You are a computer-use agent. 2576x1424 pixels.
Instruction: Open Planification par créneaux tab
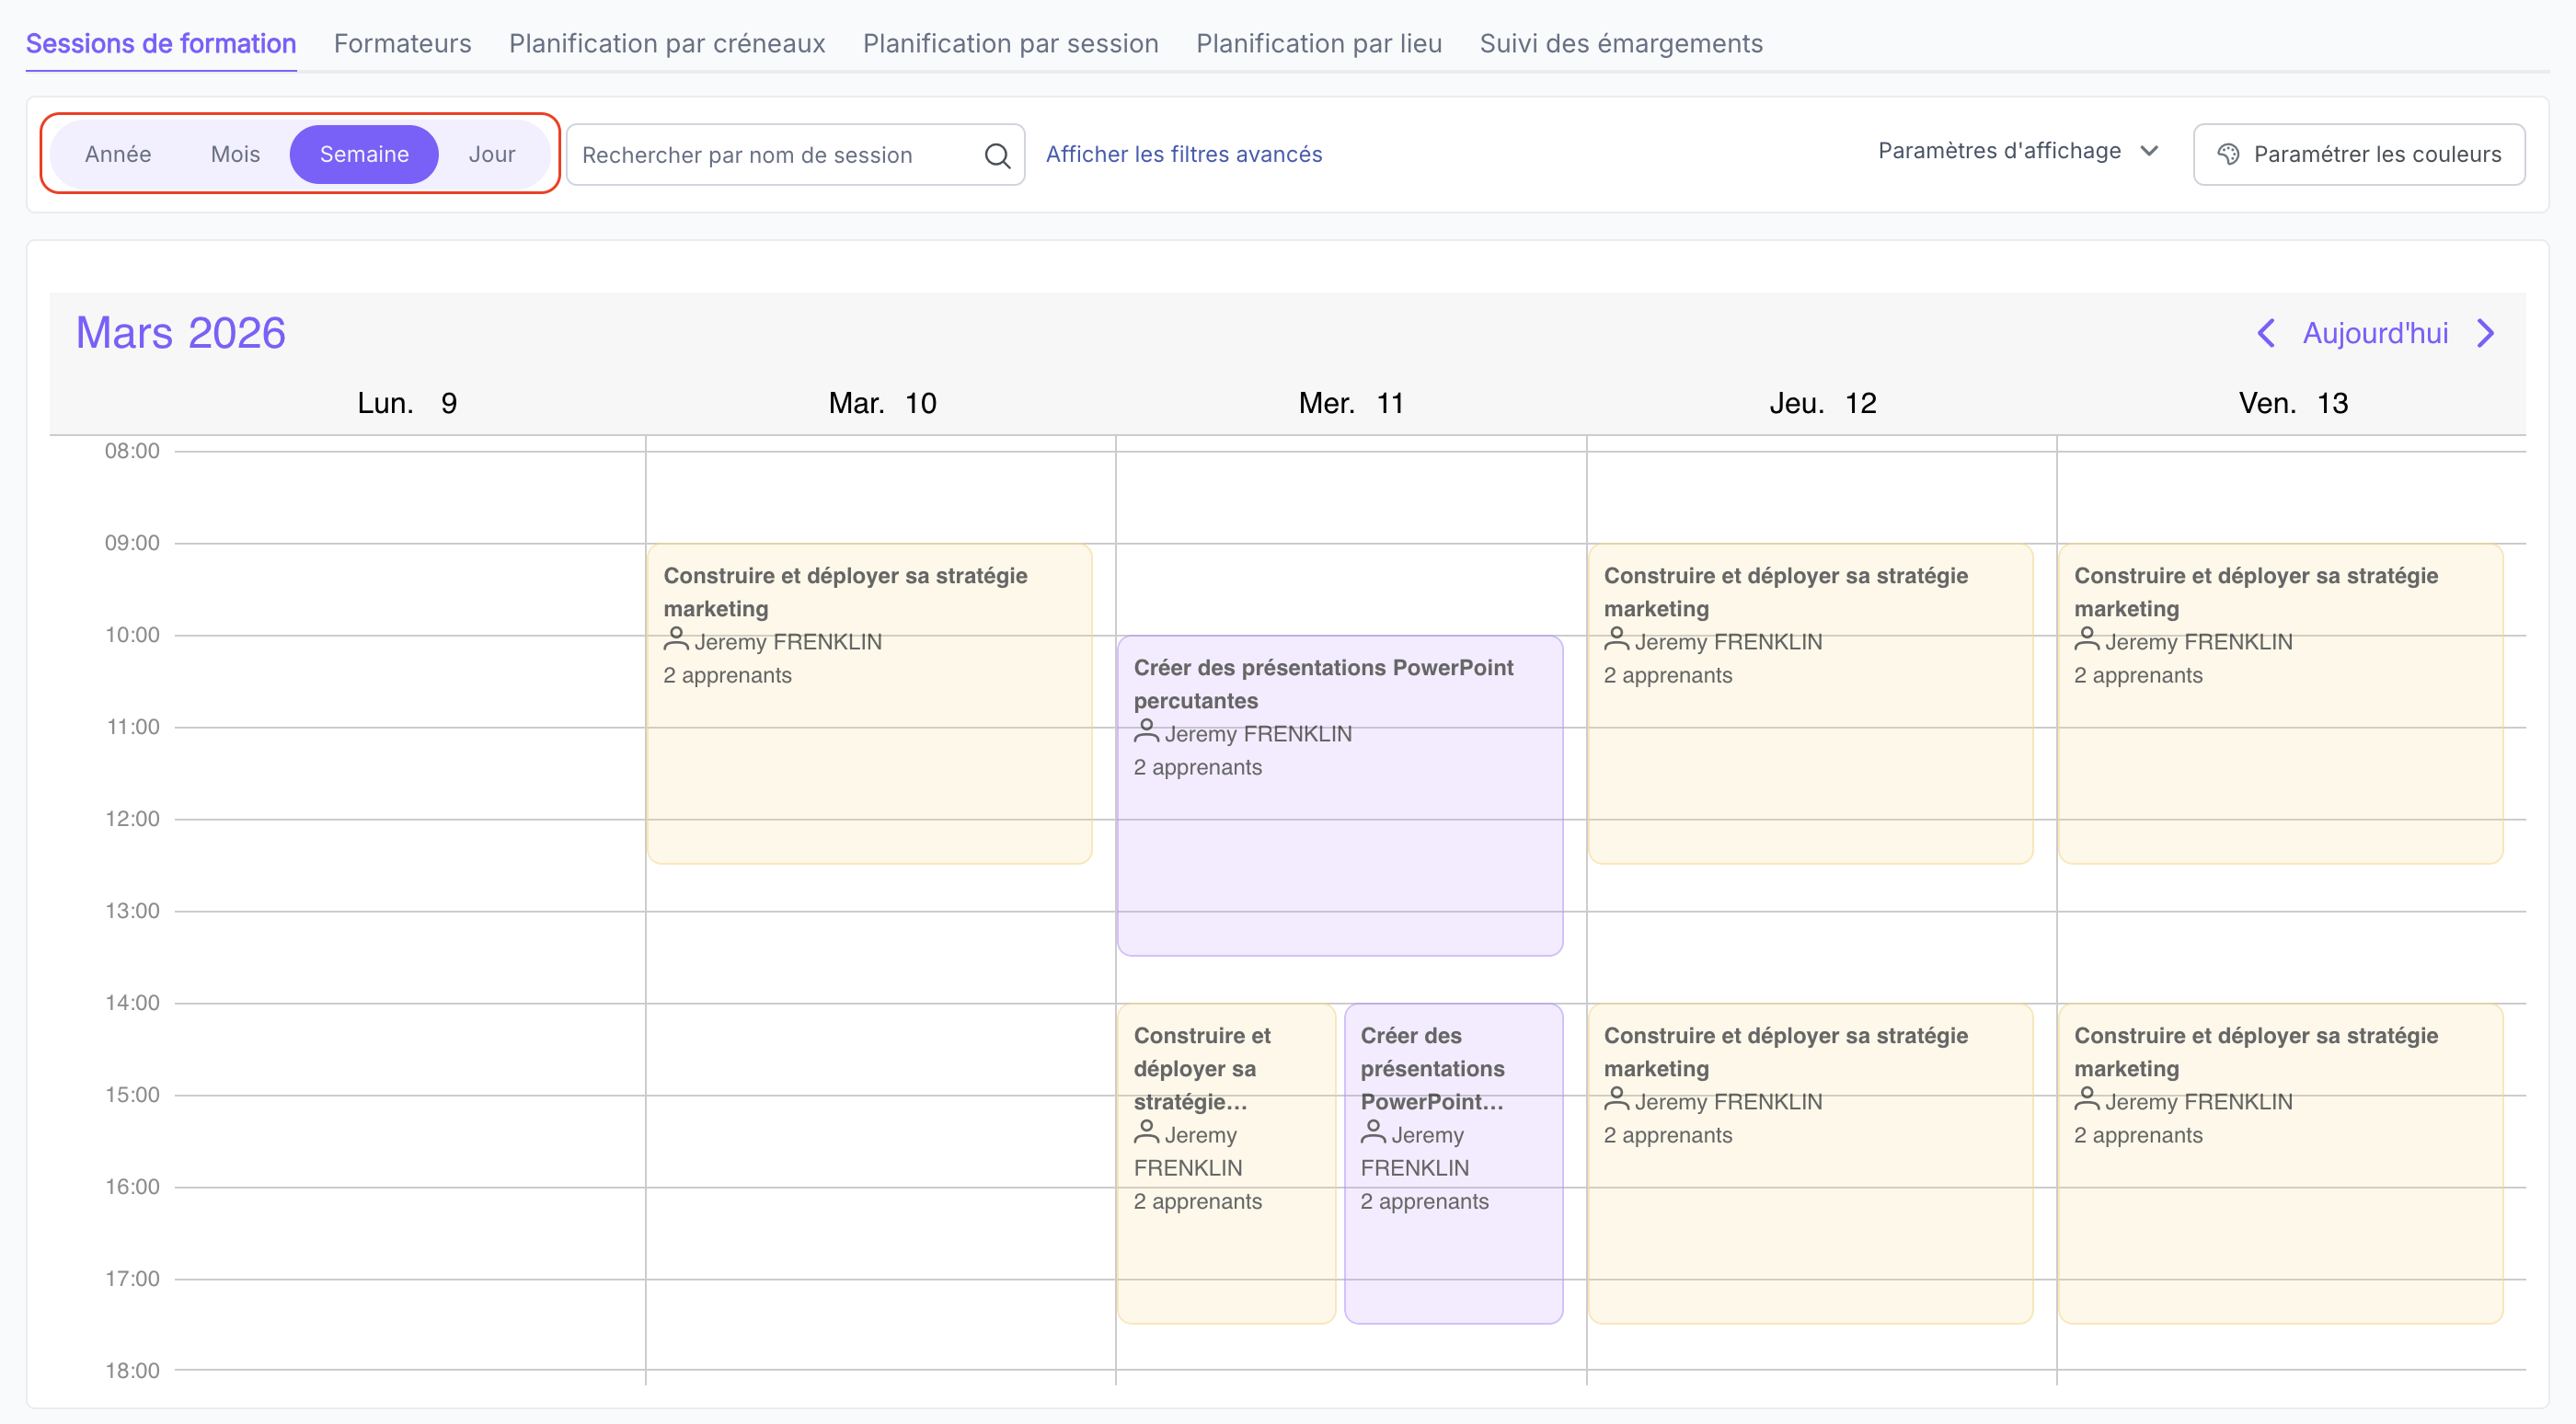click(667, 44)
